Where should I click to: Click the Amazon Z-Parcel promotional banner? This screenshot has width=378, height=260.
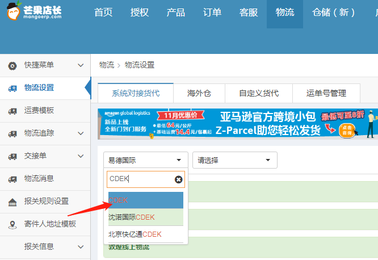click(x=238, y=124)
